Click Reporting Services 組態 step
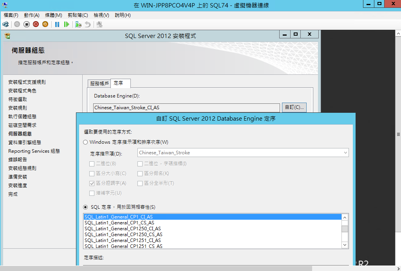The height and width of the screenshot is (271, 401). click(34, 151)
